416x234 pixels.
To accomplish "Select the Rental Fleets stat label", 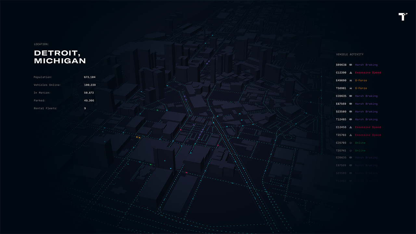I will coord(45,109).
